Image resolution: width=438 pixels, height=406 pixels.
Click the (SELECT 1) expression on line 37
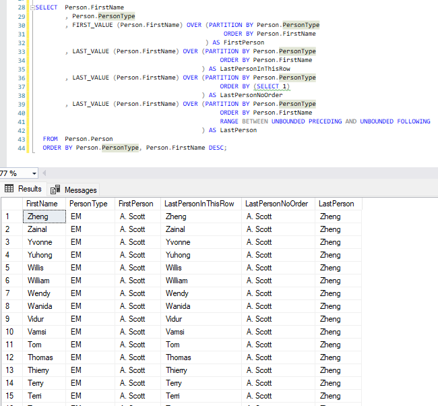272,86
